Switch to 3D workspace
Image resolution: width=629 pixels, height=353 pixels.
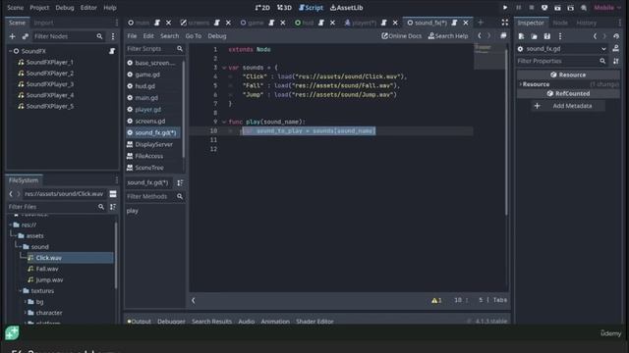[284, 8]
